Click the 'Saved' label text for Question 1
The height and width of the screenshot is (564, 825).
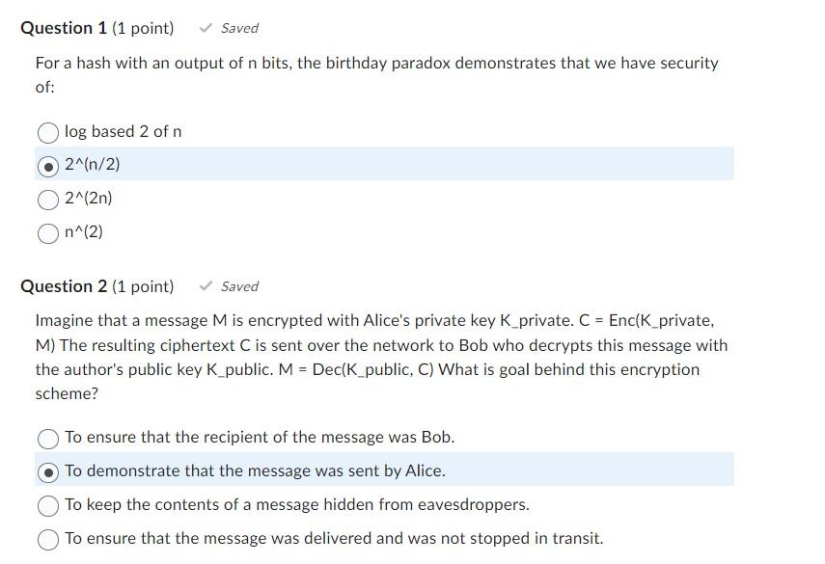pos(238,28)
